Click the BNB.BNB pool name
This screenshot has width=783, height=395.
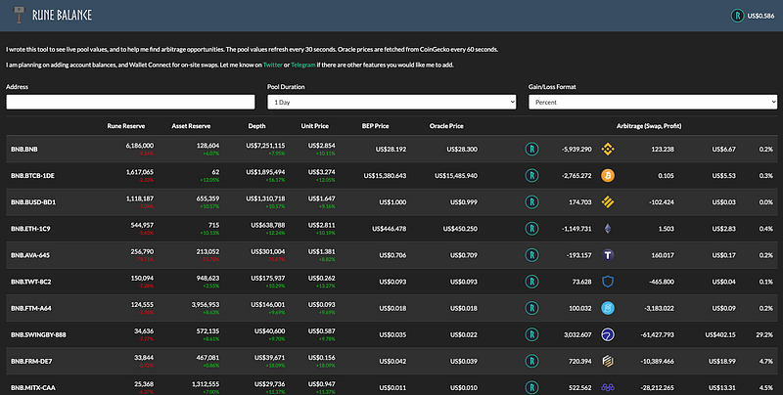(23, 150)
